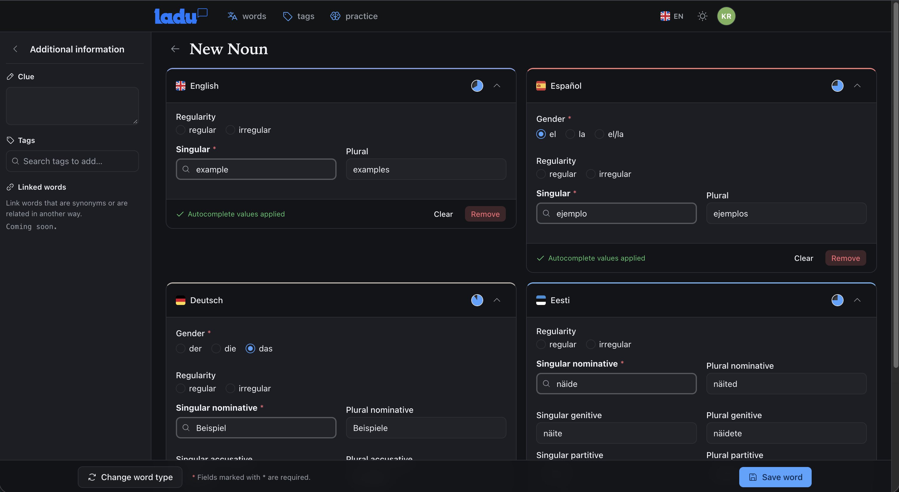The height and width of the screenshot is (492, 899).
Task: Click Change word type button
Action: coord(130,477)
